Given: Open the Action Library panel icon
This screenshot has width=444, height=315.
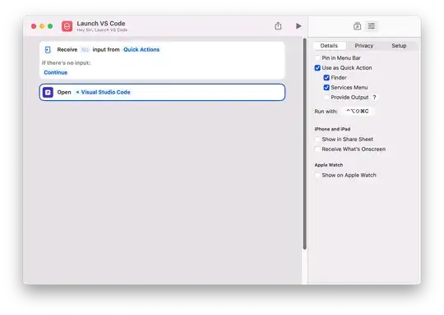Looking at the screenshot, I should click(x=357, y=26).
